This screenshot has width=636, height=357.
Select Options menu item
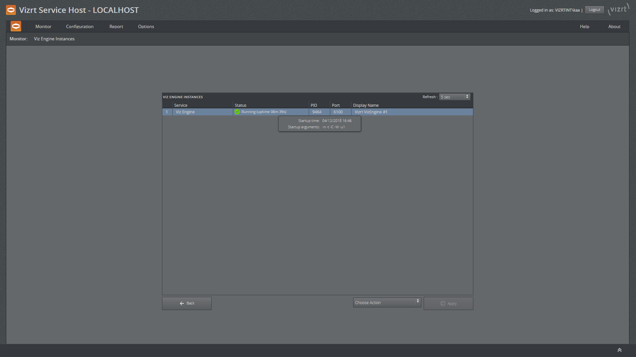146,26
